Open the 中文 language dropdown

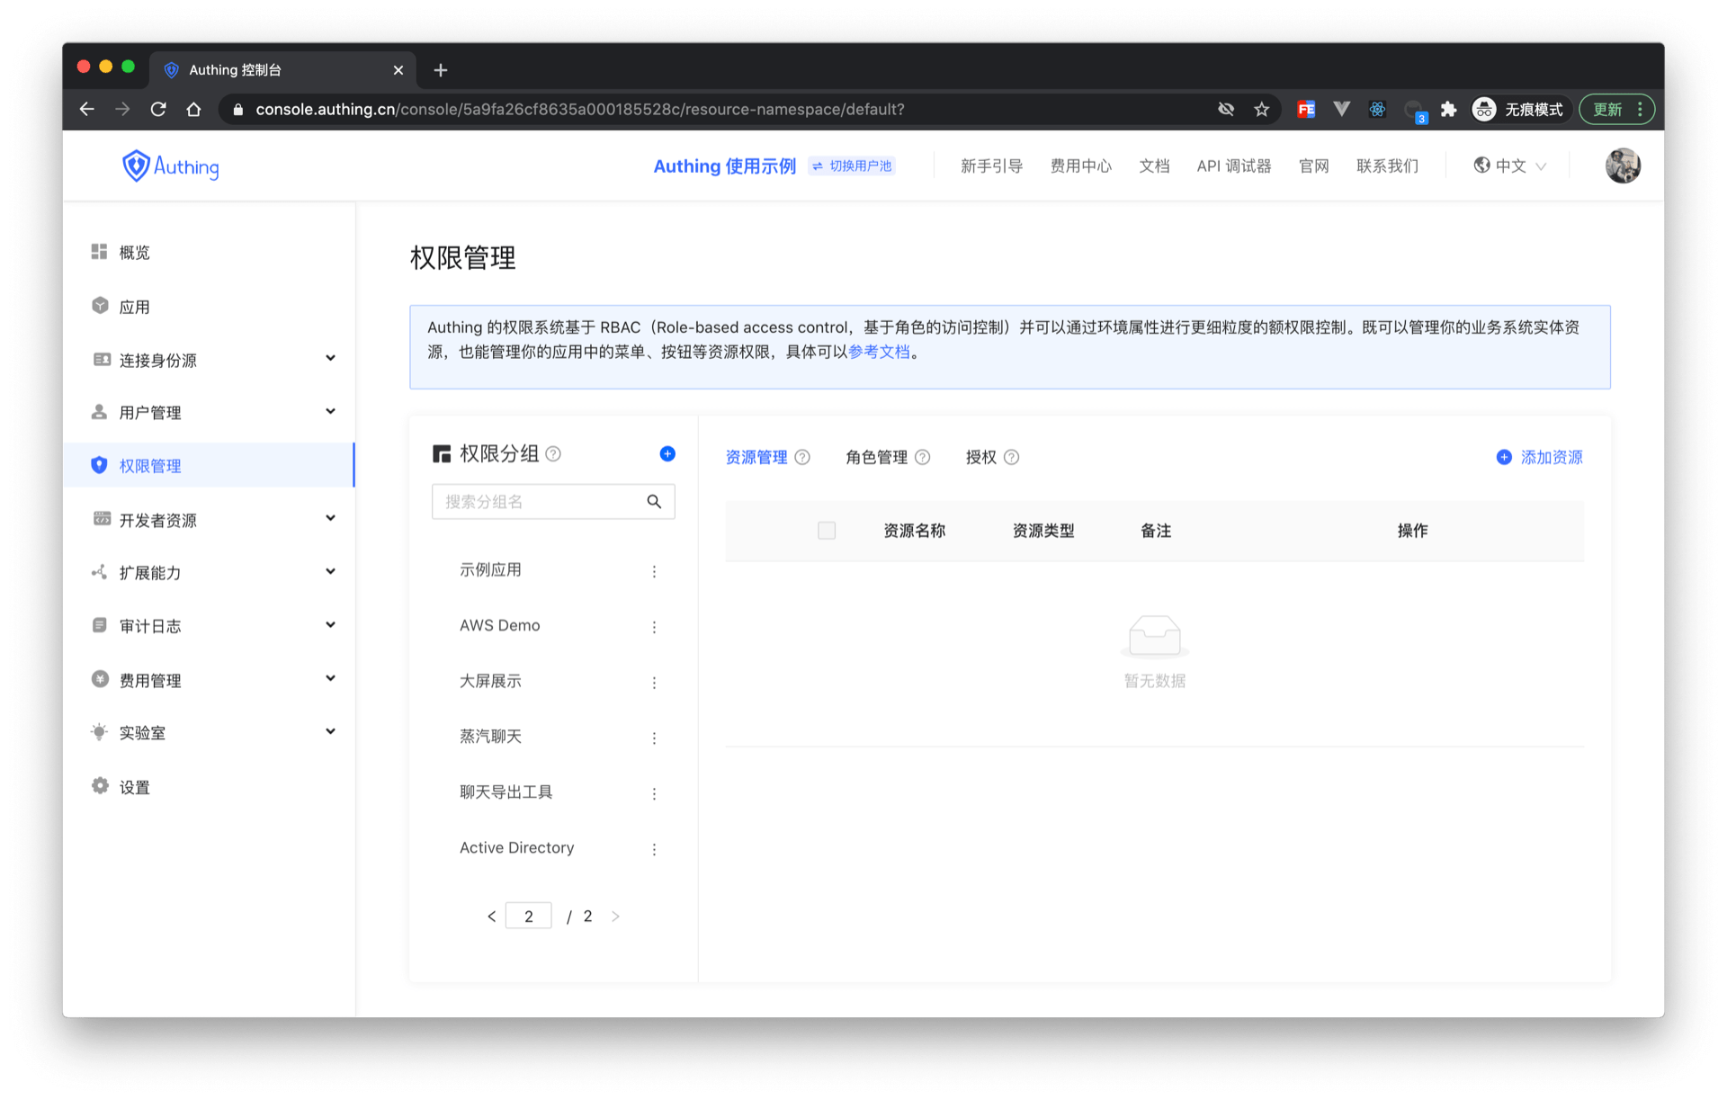coord(1510,166)
